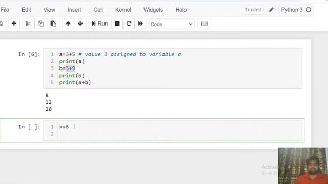This screenshot has height=184, width=328.
Task: Cut selected cells with scissors icon
Action: point(28,24)
